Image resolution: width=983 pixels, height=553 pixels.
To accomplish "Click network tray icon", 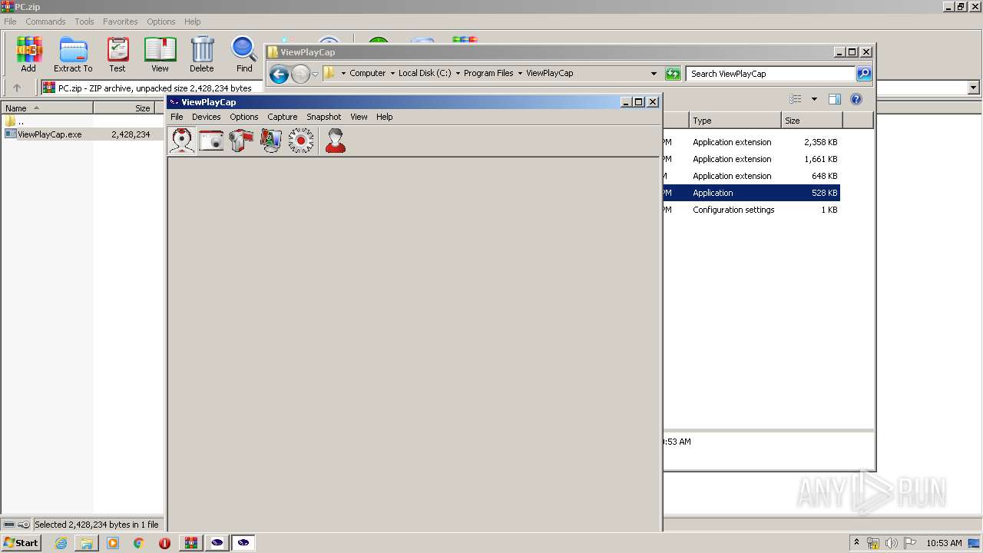I will pyautogui.click(x=873, y=543).
